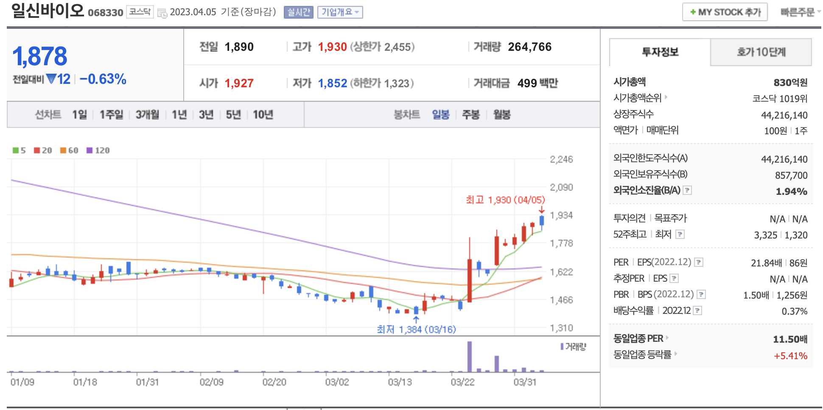823x410 pixels.
Task: Expand the 기업개요 dropdown
Action: pyautogui.click(x=340, y=12)
